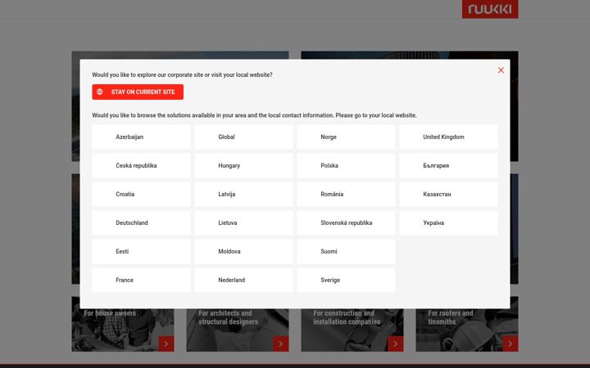Image resolution: width=590 pixels, height=368 pixels.
Task: Choose United Kingdom website
Action: (x=448, y=137)
